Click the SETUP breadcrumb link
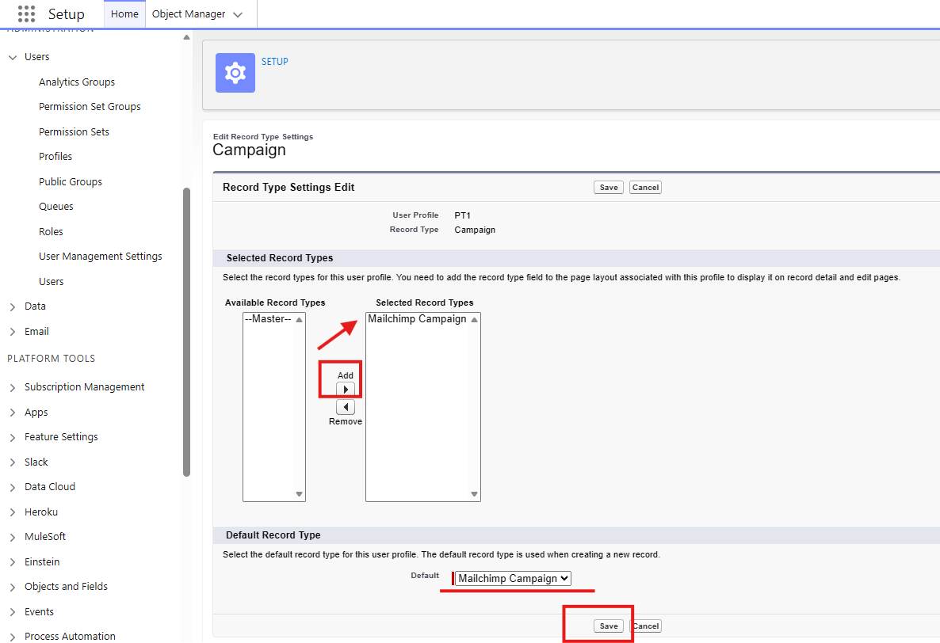The height and width of the screenshot is (643, 940). 274,62
